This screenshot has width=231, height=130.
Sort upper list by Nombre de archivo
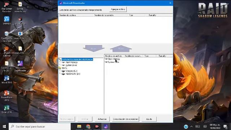76,15
